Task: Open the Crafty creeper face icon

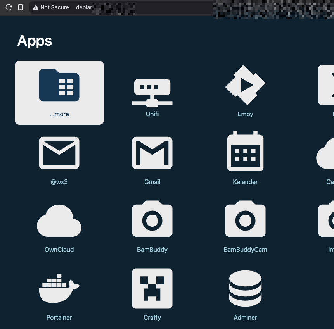Action: [152, 288]
